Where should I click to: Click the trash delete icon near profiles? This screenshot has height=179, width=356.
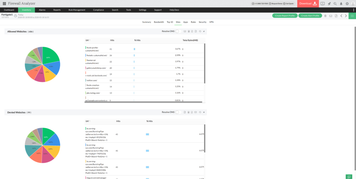(x=325, y=16)
